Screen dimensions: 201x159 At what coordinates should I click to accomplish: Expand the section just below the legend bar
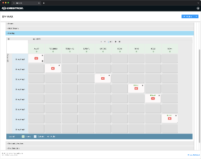[x=99, y=144]
